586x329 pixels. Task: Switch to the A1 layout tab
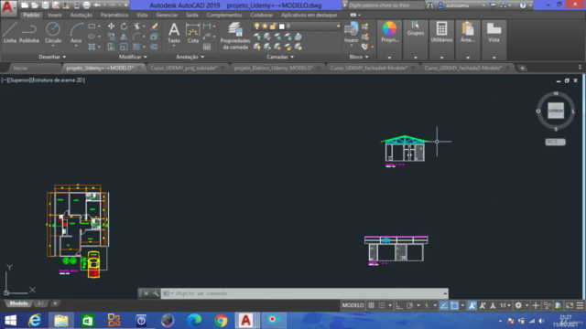coord(40,303)
